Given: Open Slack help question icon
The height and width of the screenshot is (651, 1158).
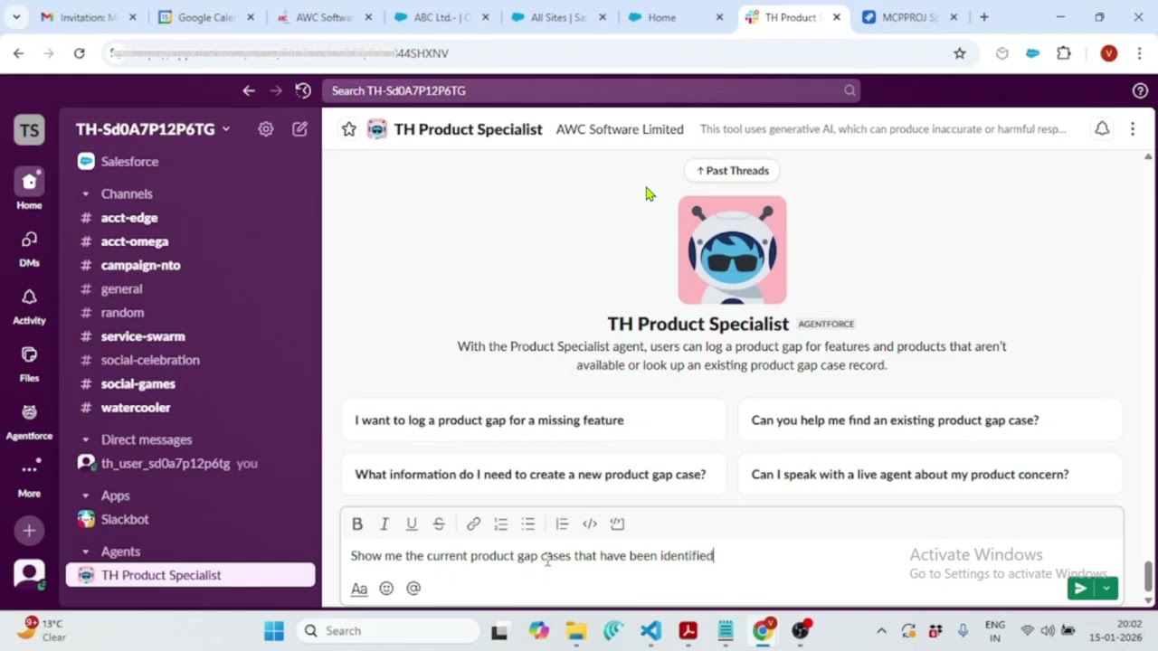Looking at the screenshot, I should point(1140,90).
